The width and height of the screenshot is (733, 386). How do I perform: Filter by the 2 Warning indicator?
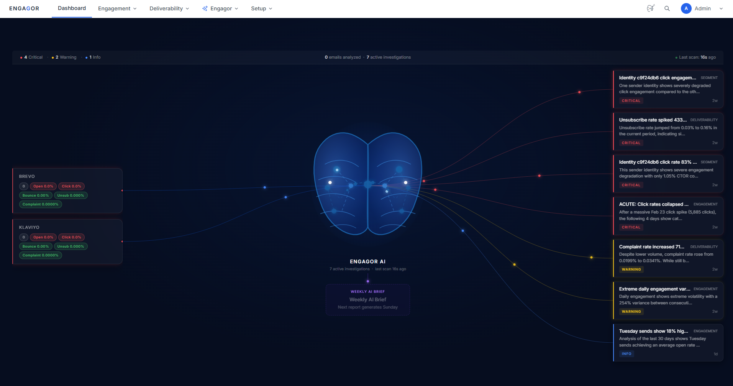[64, 57]
